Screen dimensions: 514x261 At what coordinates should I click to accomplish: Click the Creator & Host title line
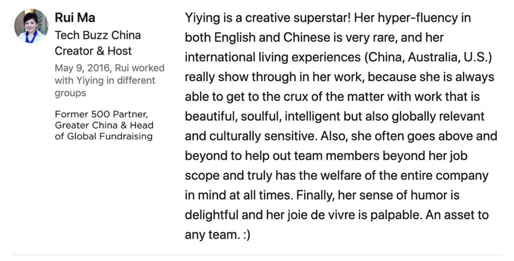[93, 51]
